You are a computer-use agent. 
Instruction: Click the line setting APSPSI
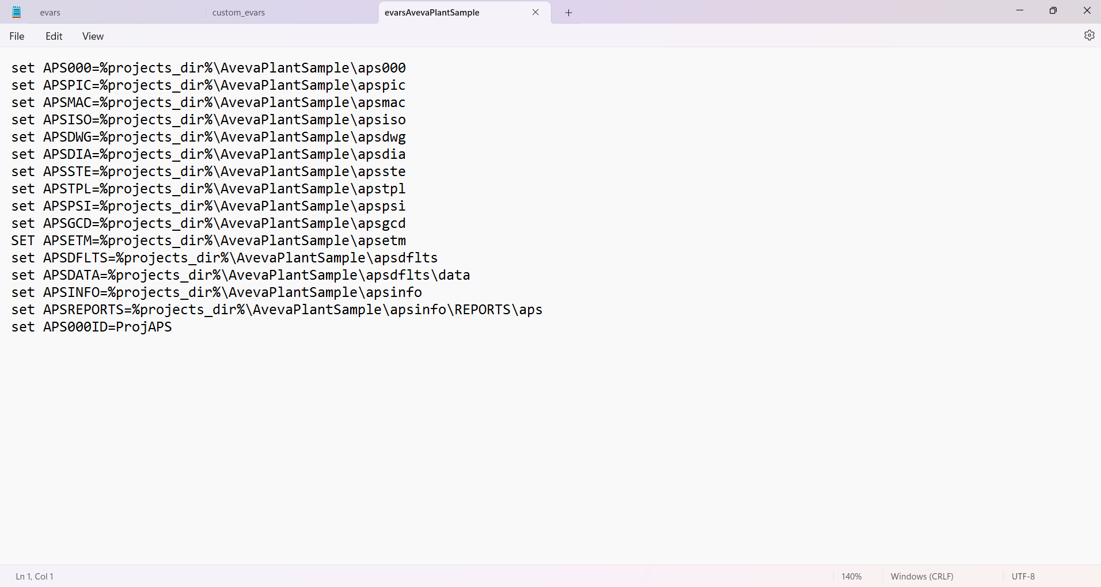tap(208, 206)
